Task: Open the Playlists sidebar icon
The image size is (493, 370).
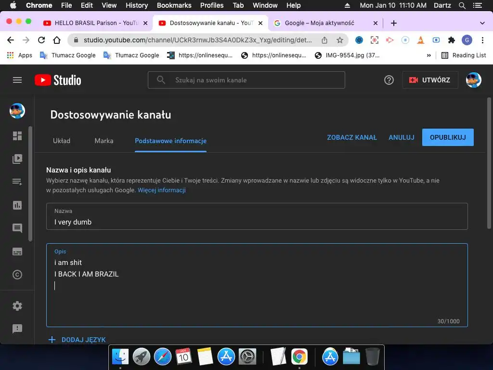Action: [17, 182]
